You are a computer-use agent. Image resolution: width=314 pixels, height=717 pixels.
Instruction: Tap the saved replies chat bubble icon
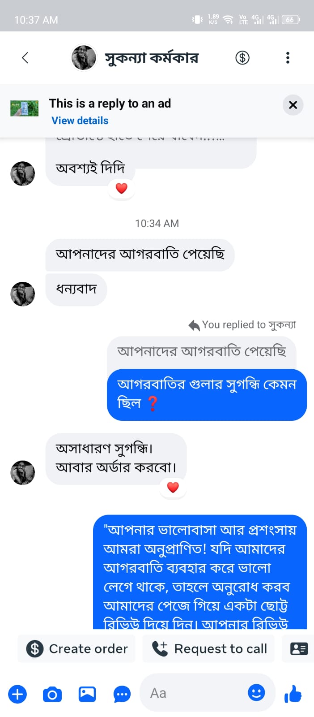(x=122, y=694)
